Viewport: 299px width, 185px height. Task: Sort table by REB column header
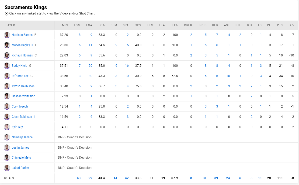(215, 25)
